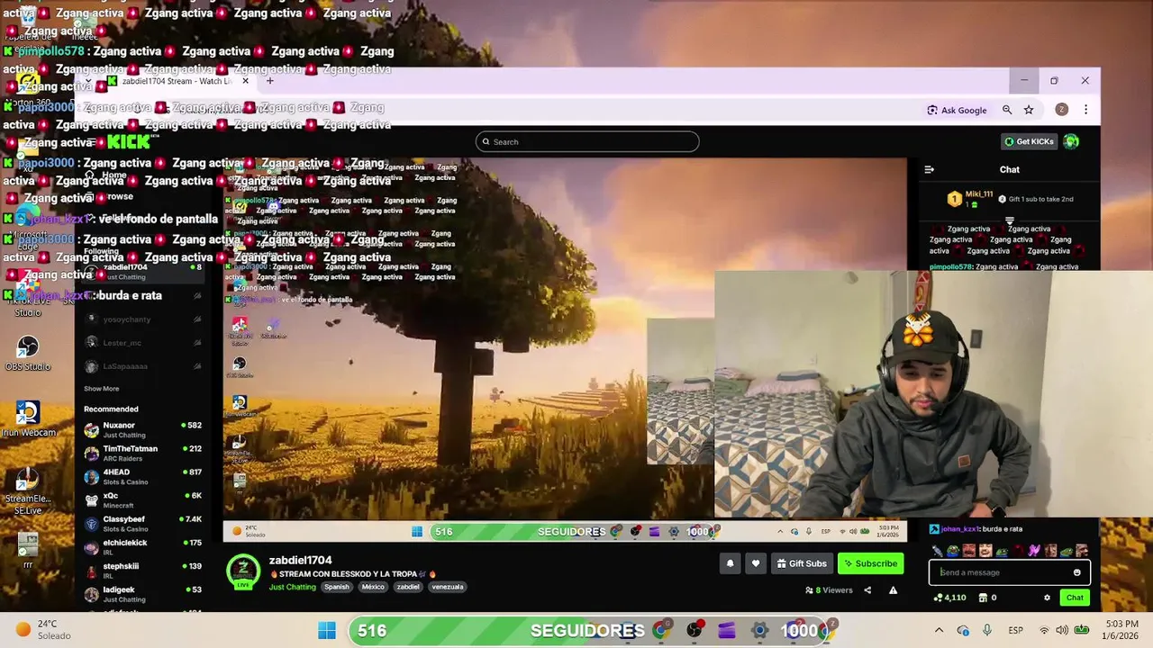Image resolution: width=1153 pixels, height=648 pixels.
Task: Click the zabdiel tag
Action: 408,587
